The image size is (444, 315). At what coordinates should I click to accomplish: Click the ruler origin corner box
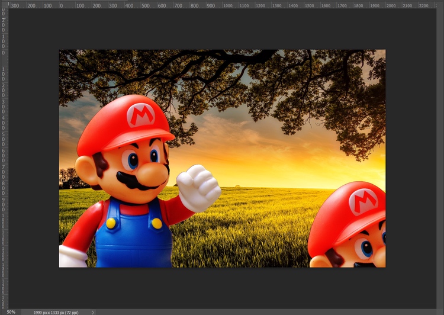[4, 5]
